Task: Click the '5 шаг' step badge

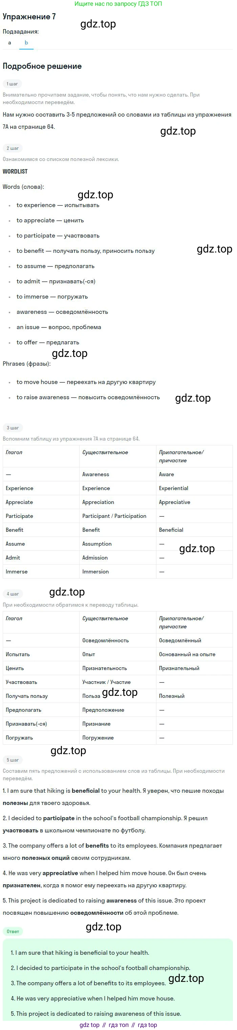Action: (x=13, y=760)
